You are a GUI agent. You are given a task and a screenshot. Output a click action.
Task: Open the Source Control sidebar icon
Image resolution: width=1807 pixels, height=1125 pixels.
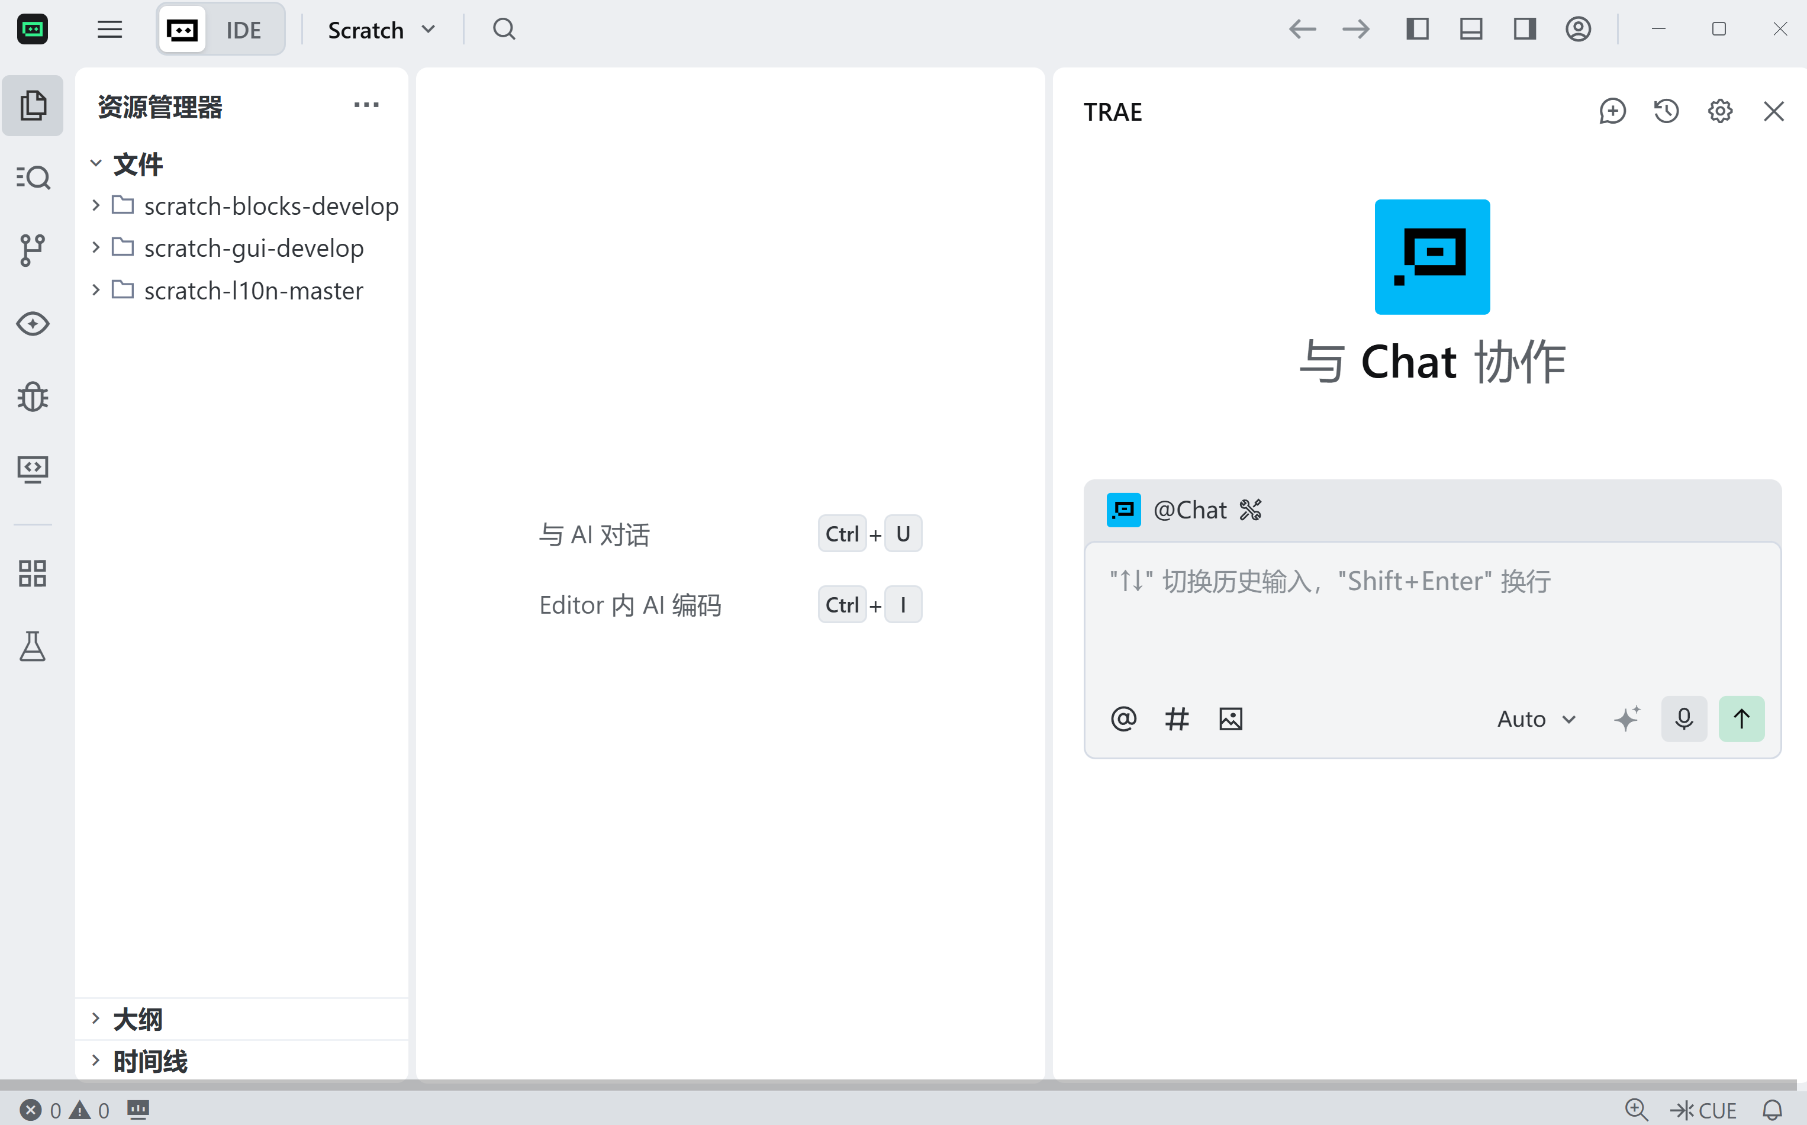pos(32,250)
